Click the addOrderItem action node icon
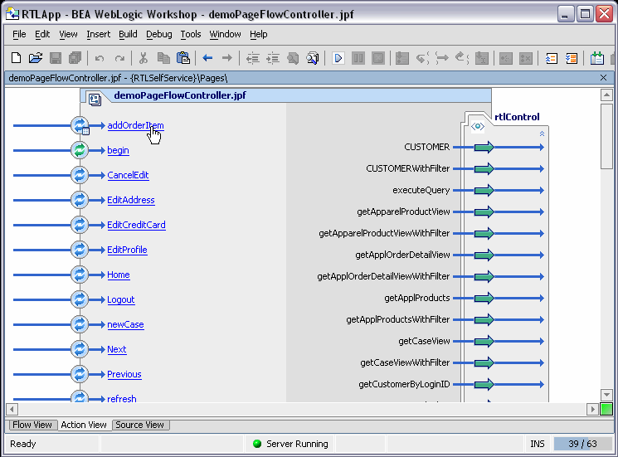 (80, 125)
